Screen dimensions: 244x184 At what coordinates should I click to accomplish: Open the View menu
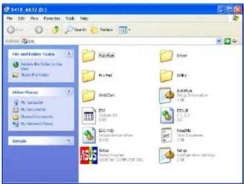pos(34,19)
